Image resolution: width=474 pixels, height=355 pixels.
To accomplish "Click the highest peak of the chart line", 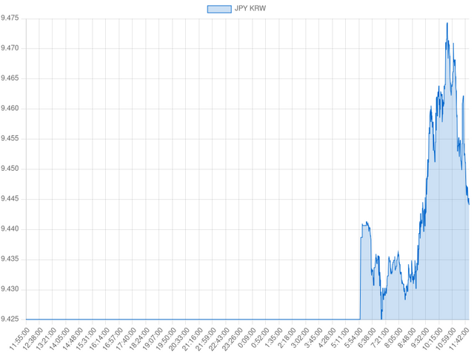I will tap(447, 23).
